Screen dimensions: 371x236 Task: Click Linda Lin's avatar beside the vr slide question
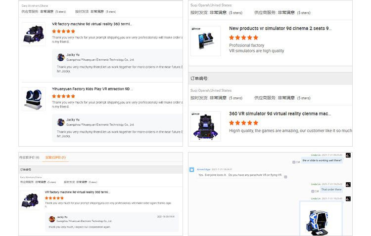(x=348, y=155)
